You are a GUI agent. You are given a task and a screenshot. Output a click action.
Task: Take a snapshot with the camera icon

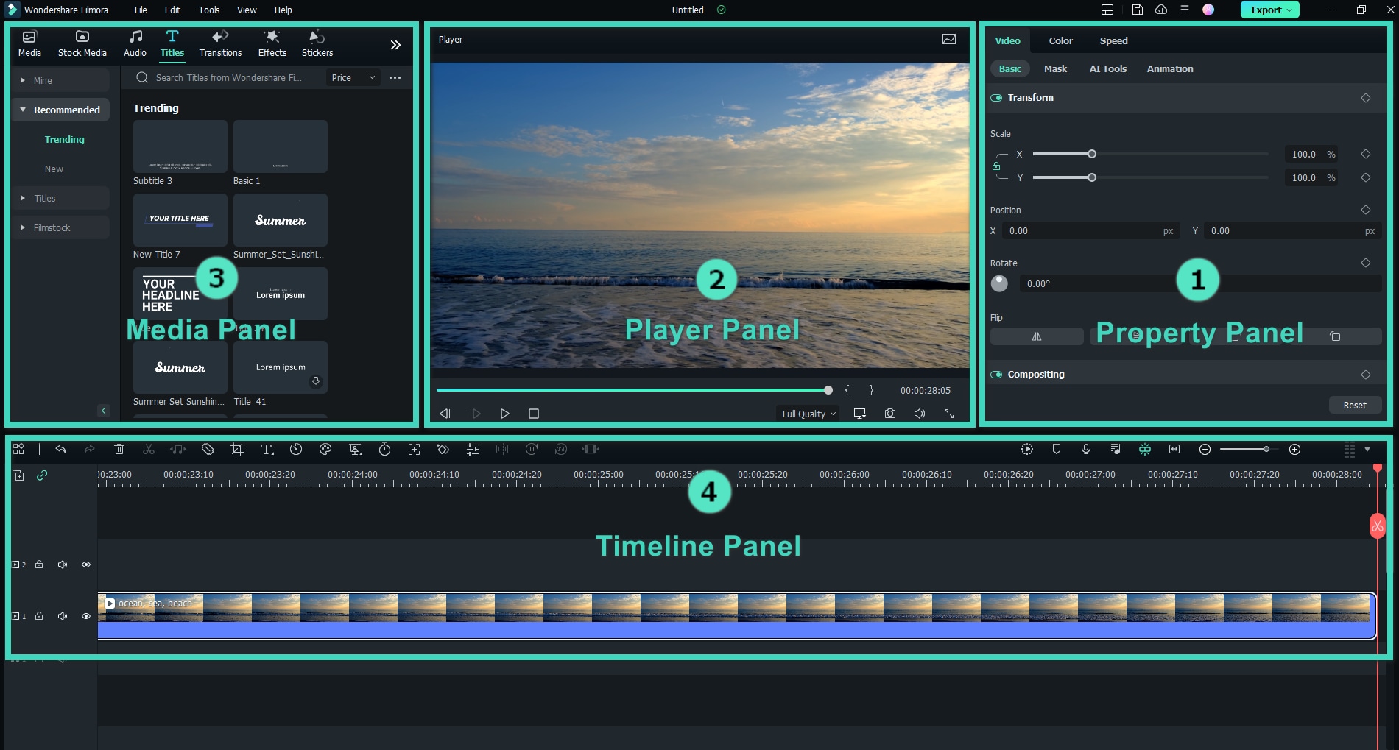tap(889, 414)
